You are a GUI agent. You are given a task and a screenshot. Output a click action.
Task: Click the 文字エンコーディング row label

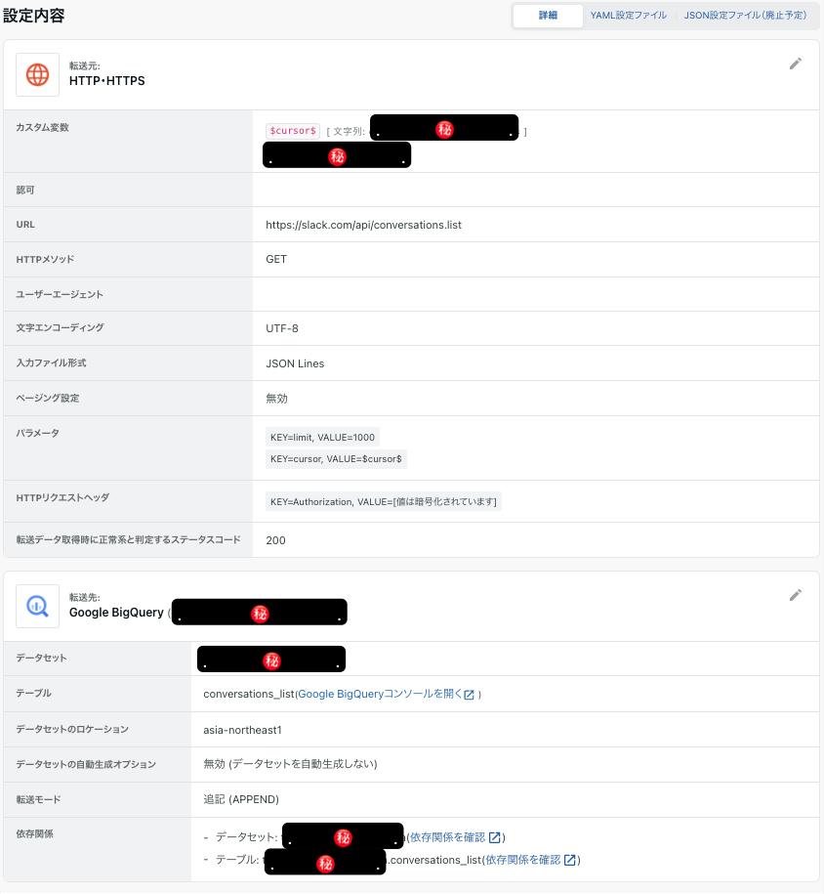pos(60,328)
